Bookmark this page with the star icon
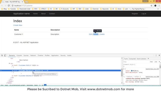 tap(151, 6)
